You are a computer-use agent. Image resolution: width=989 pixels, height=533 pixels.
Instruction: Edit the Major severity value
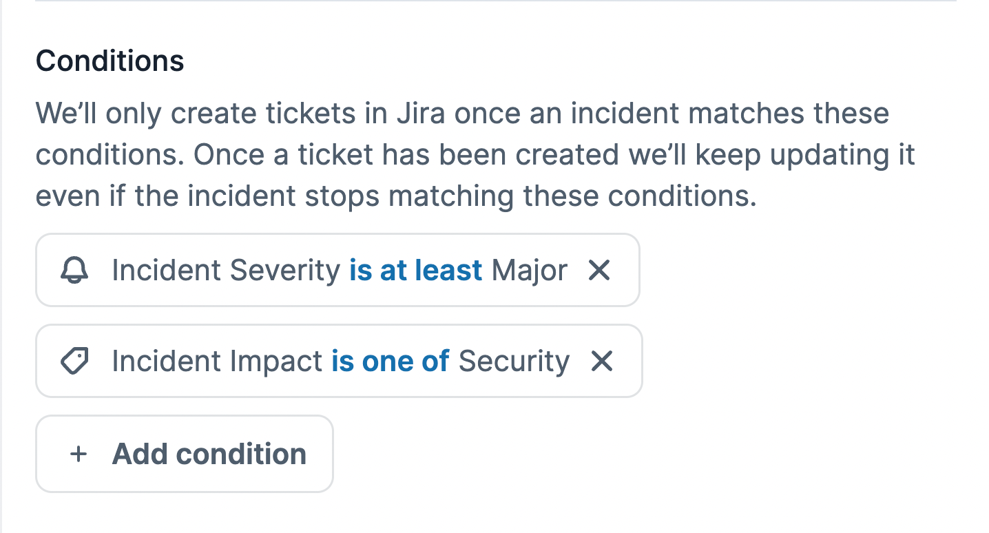(x=530, y=271)
